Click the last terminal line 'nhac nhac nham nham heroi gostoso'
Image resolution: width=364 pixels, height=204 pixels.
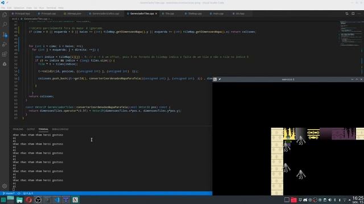[38, 180]
